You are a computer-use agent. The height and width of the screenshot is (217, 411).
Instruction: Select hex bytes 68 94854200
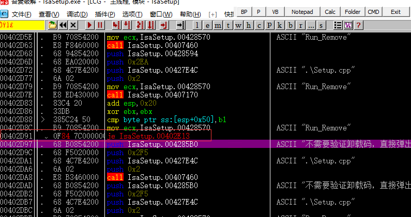76,54
